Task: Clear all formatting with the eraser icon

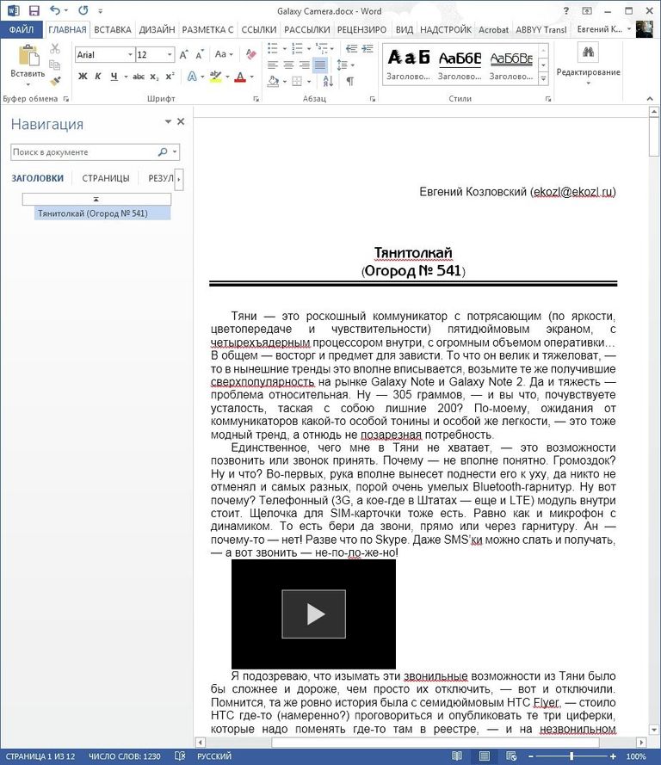Action: coord(250,54)
